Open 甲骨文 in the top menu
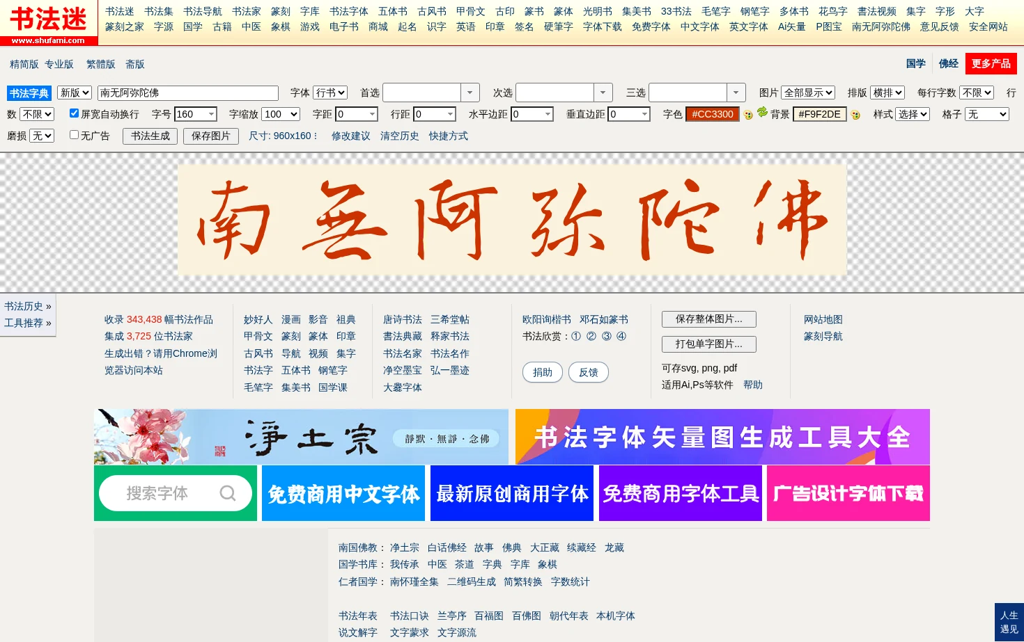 pos(471,11)
